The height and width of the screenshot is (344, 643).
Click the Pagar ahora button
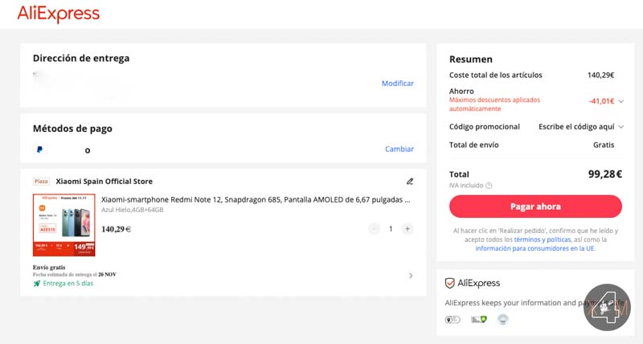pos(535,207)
